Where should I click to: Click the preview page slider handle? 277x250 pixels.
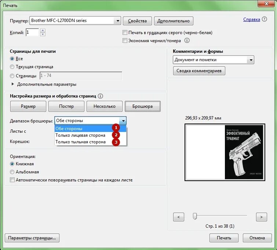coord(195,216)
